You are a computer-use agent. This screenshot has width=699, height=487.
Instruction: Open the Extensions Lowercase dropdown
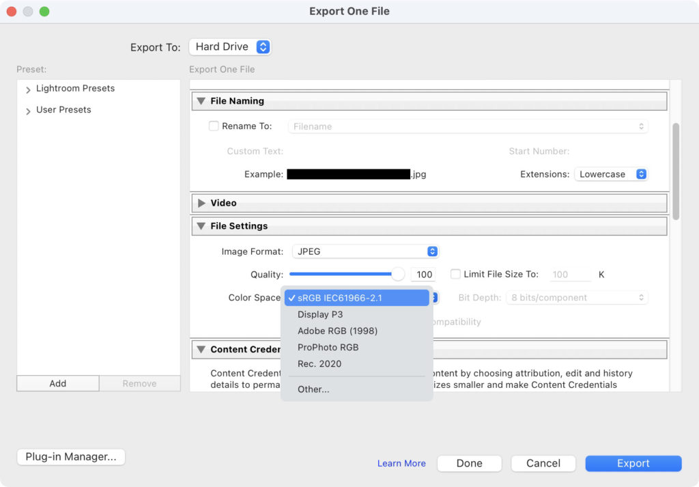(610, 174)
